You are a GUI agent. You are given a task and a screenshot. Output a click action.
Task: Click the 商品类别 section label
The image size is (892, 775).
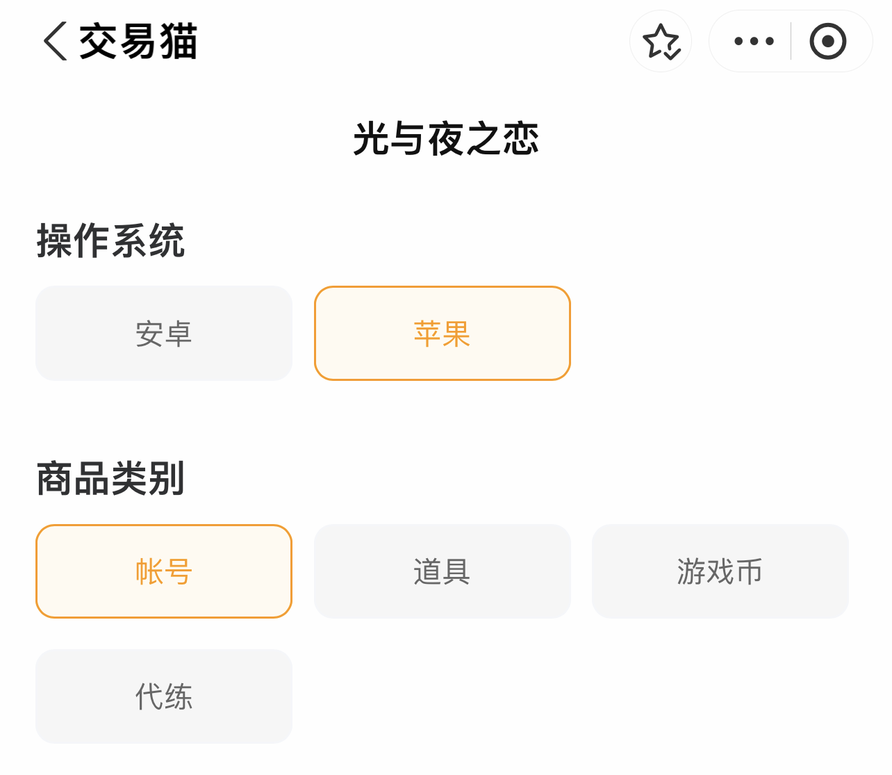(110, 479)
